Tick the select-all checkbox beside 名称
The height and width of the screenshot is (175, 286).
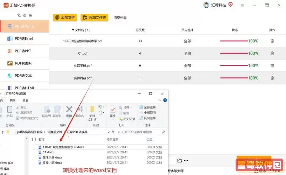(34, 139)
